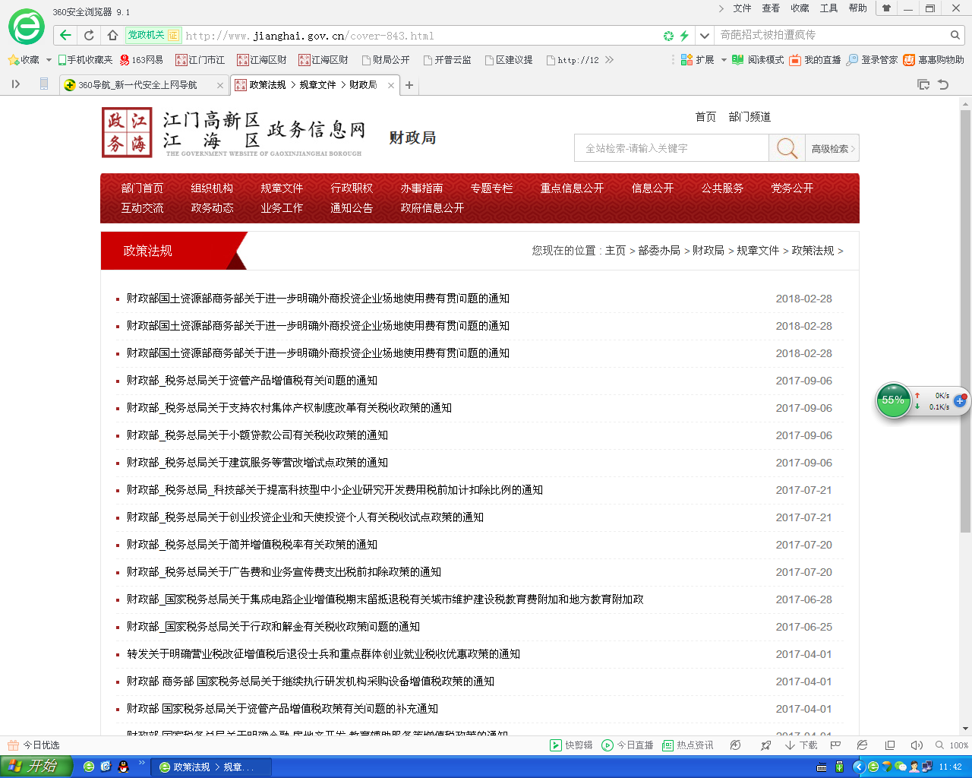Open the 帮助 menu
972x778 pixels.
point(857,8)
